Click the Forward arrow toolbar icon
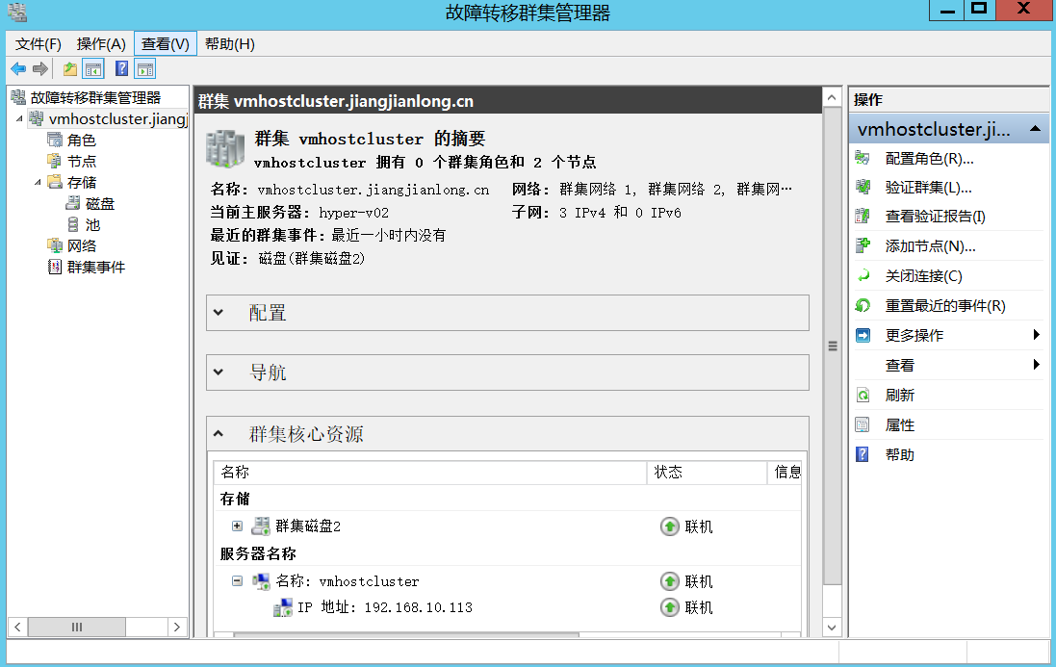Screen dimensions: 1056x667 (40, 68)
